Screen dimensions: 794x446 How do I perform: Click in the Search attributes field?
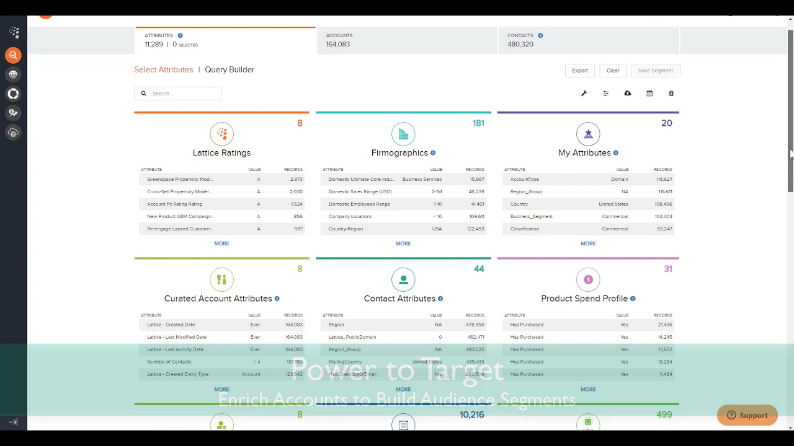(x=177, y=94)
